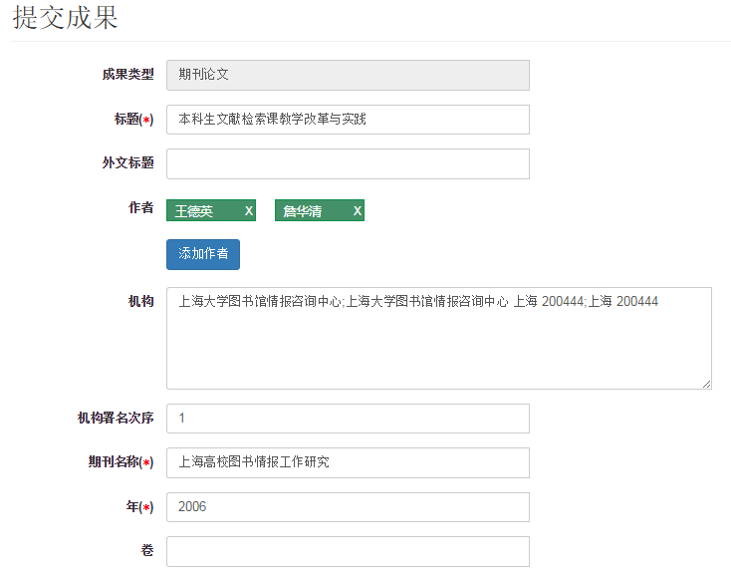Click inside the 机构 textarea

pyautogui.click(x=438, y=338)
